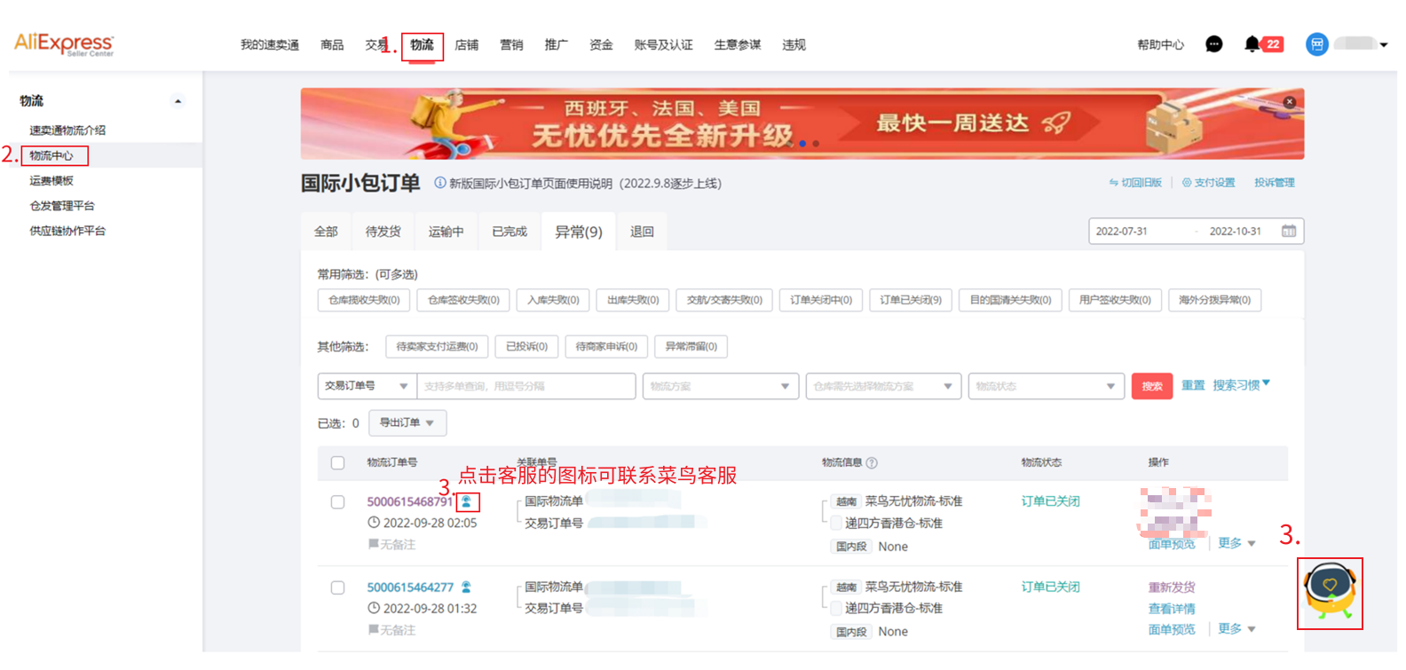
Task: Click the start date 2022-07-31 field
Action: pyautogui.click(x=1122, y=232)
